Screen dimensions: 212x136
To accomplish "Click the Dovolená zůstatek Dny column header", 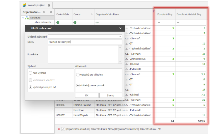I will click(x=191, y=14).
